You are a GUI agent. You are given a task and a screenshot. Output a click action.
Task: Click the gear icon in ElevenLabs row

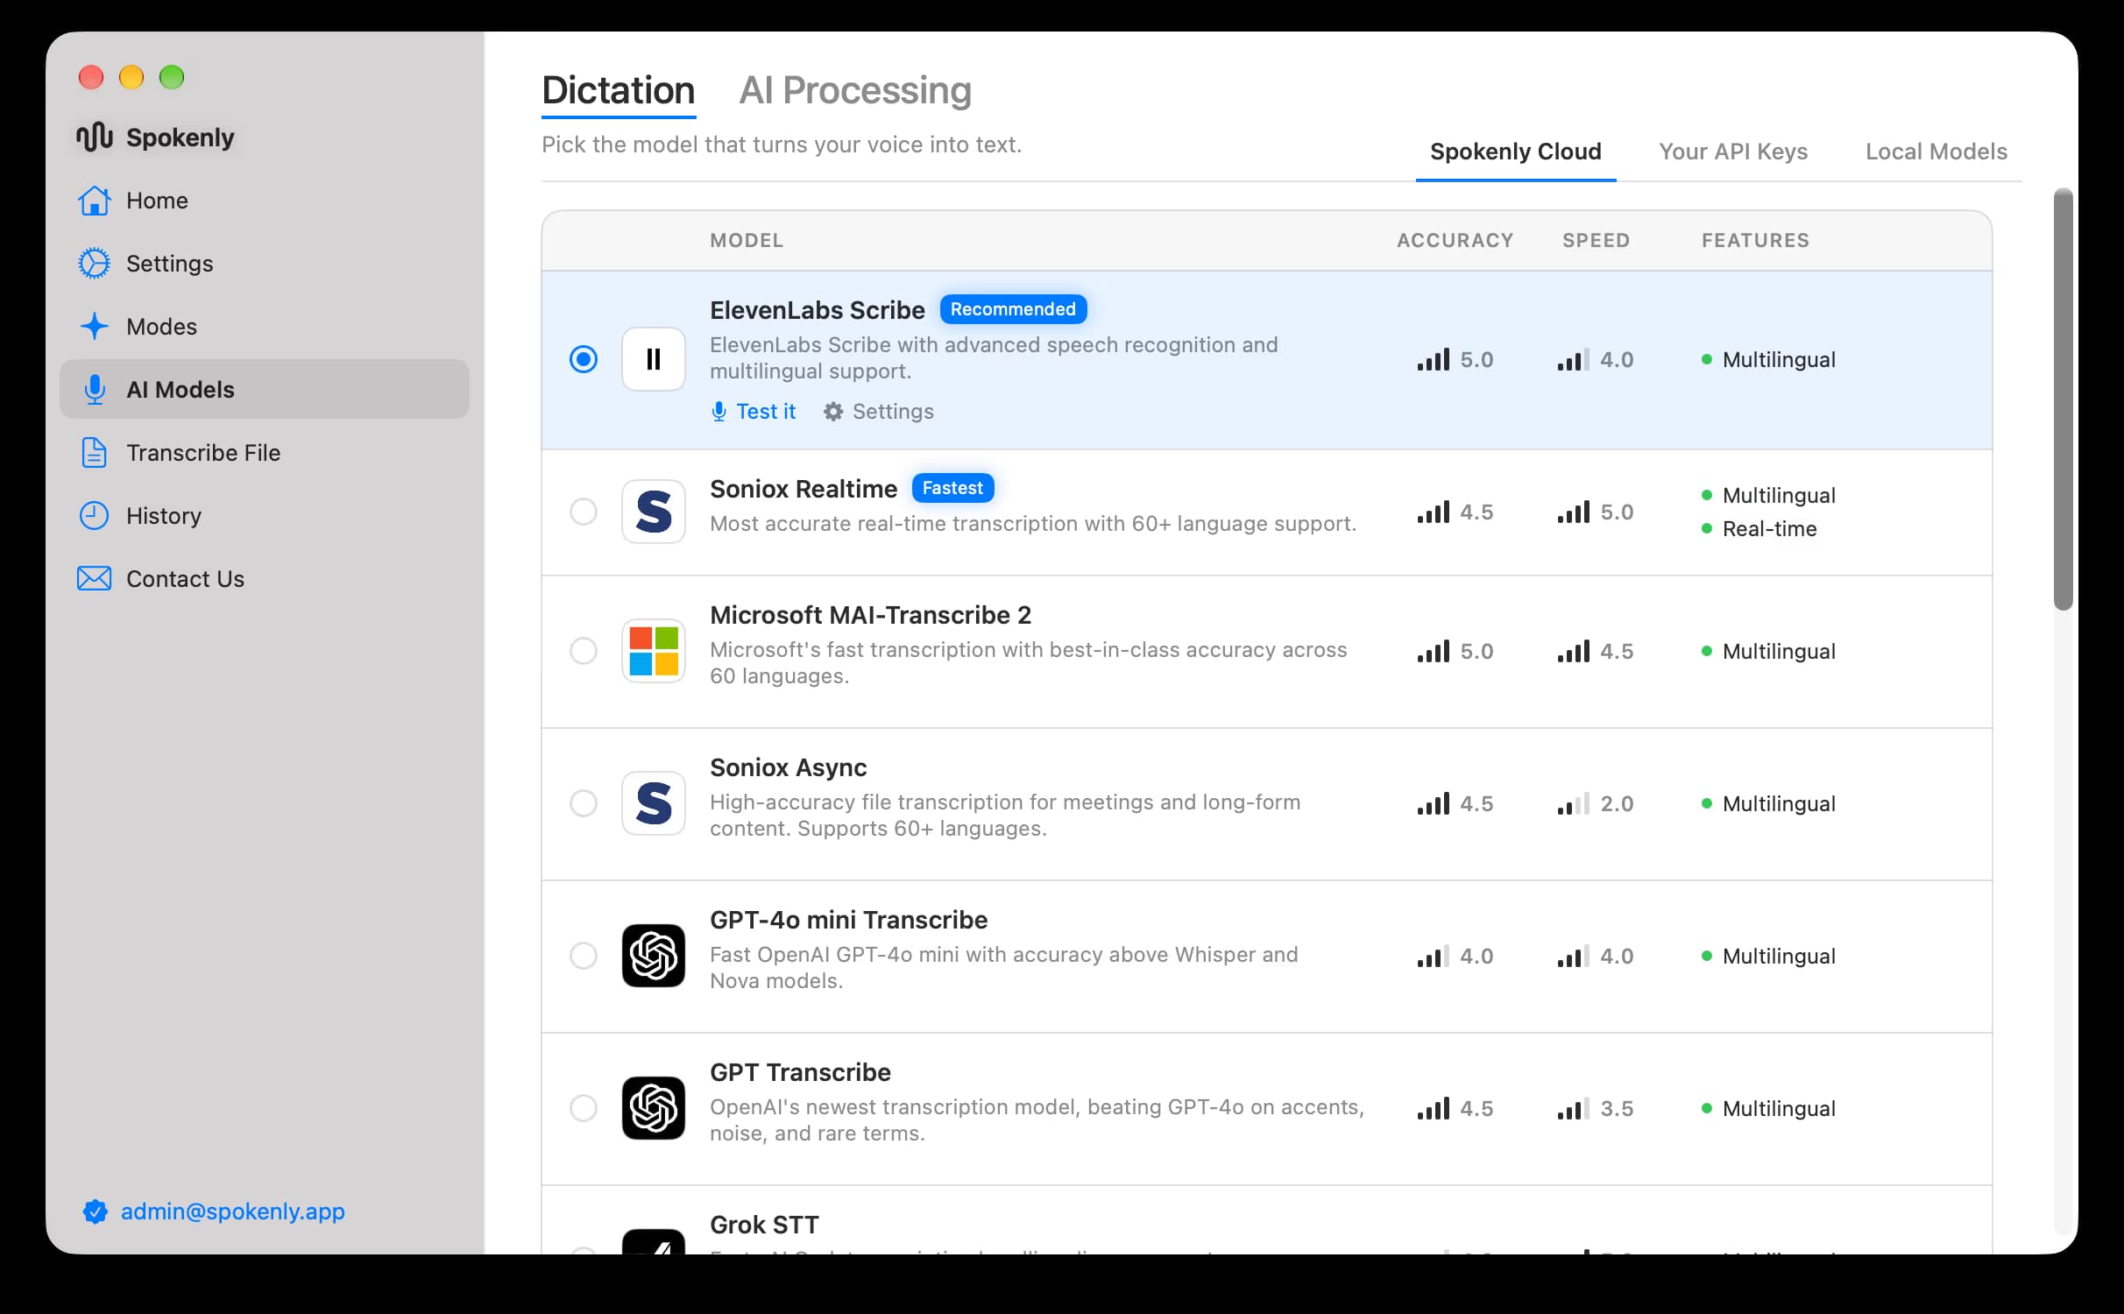[x=832, y=412]
